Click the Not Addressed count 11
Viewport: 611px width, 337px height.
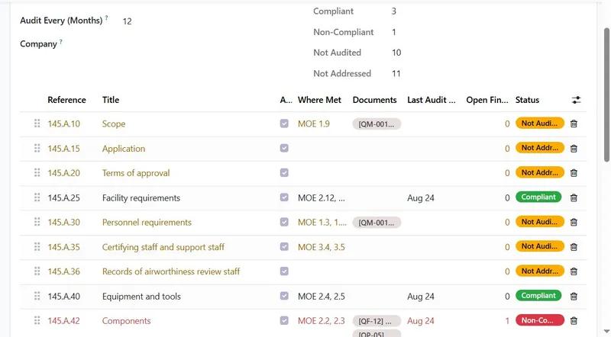[x=396, y=73]
